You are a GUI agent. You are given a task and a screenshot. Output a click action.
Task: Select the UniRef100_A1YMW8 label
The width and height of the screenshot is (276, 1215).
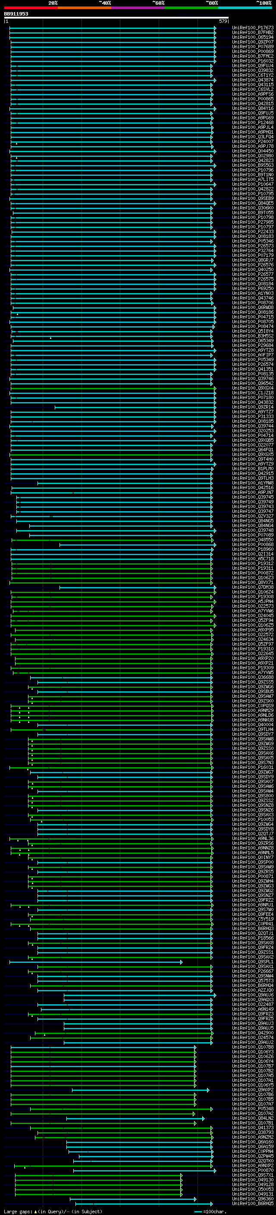click(252, 483)
